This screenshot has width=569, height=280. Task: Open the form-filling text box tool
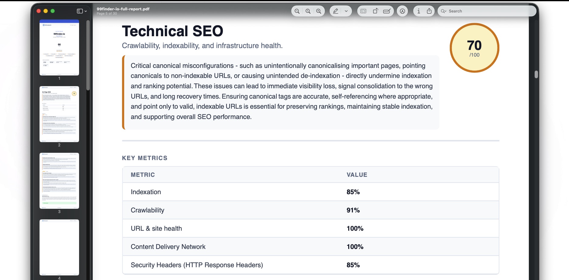click(387, 11)
